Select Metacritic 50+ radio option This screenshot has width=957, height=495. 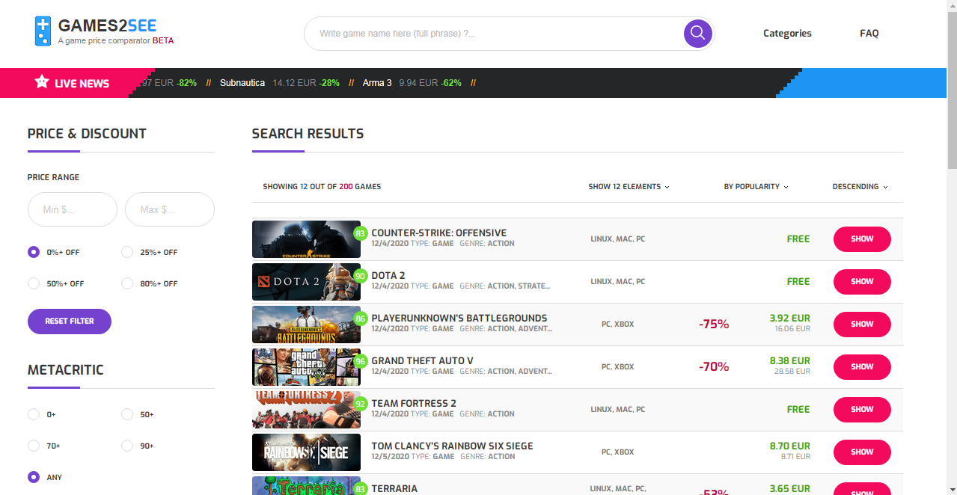tap(127, 414)
